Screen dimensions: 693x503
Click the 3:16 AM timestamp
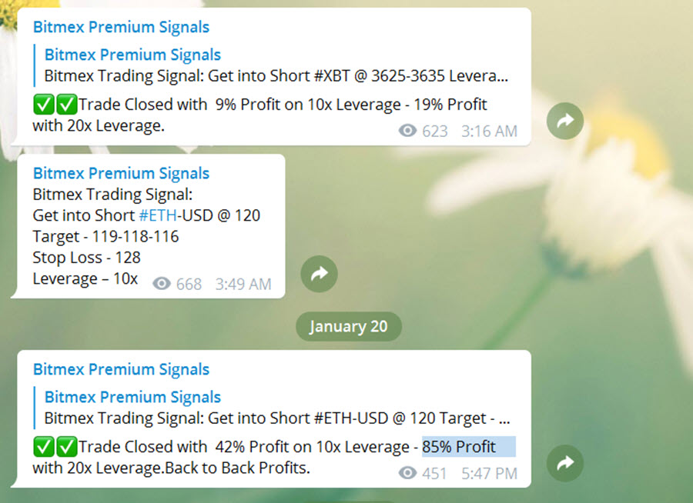pyautogui.click(x=489, y=132)
